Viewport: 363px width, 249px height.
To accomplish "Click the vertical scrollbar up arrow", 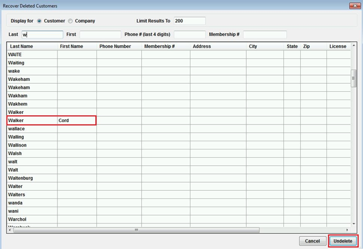I will (354, 45).
